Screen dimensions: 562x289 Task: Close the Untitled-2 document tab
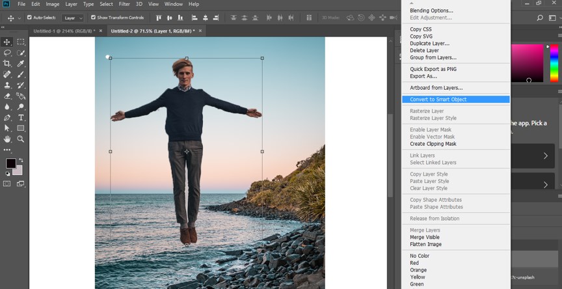click(x=200, y=31)
